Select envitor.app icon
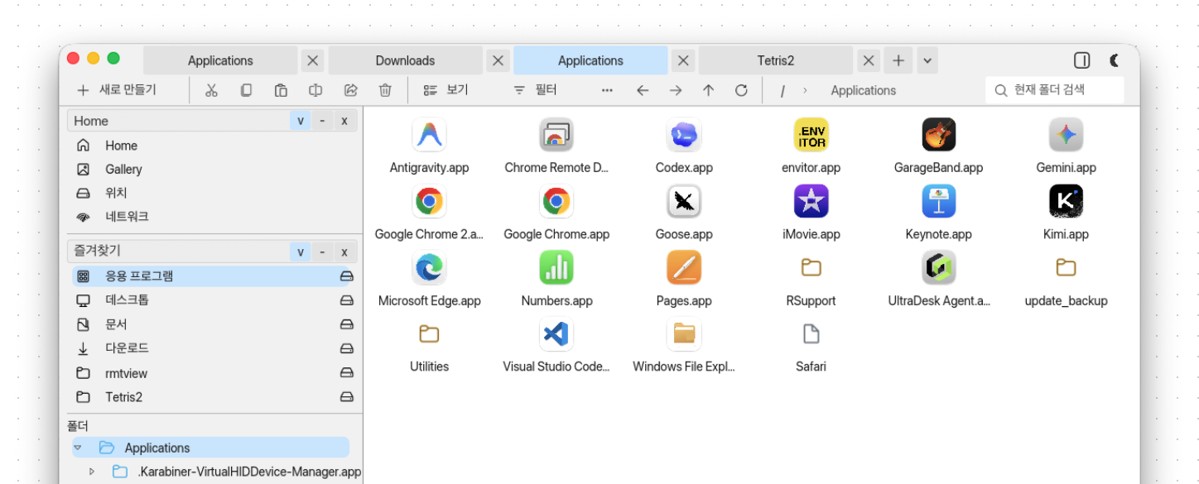Screen dimensions: 1199x484 tap(811, 135)
